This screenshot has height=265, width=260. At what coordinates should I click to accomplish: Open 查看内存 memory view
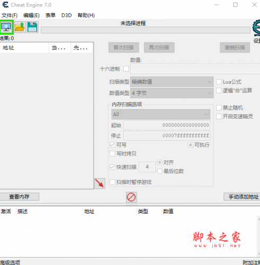tap(19, 197)
